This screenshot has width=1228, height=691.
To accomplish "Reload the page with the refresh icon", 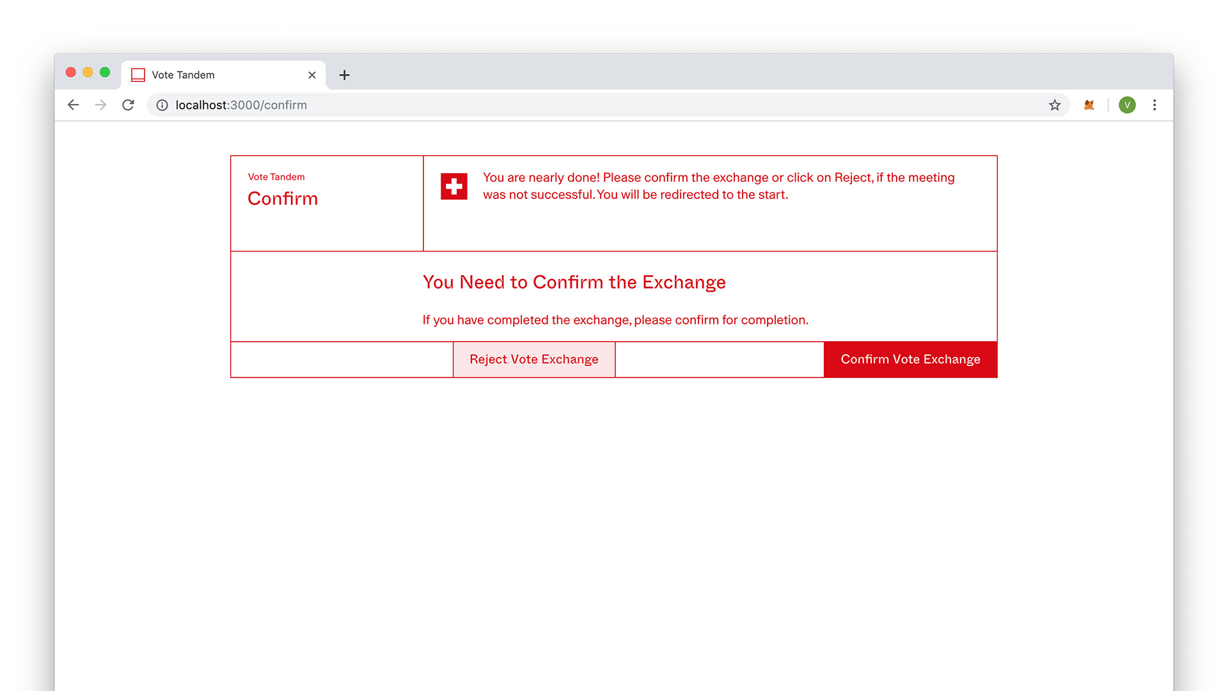I will [128, 105].
